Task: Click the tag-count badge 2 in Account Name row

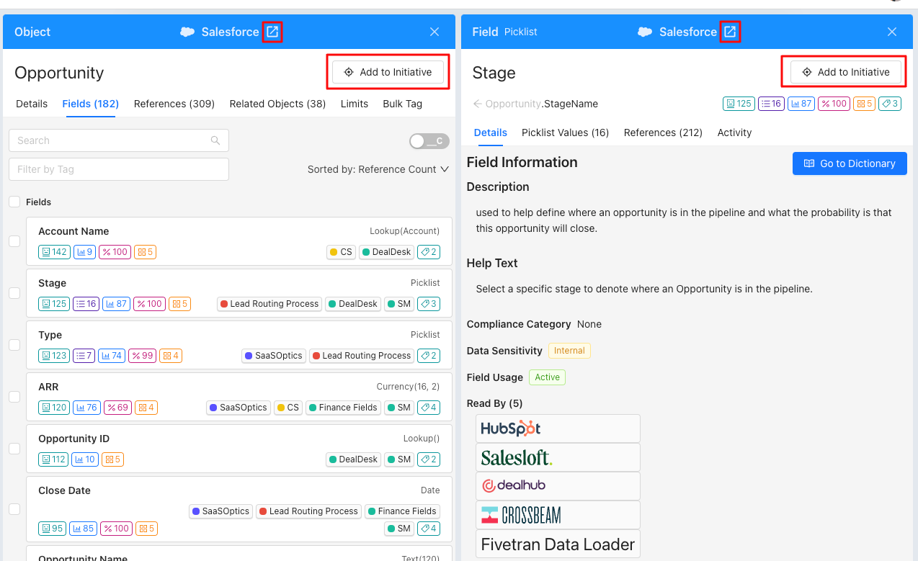Action: (429, 252)
